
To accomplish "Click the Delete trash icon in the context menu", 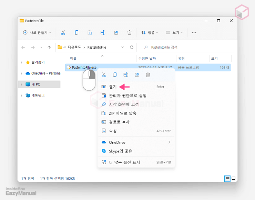I will click(148, 75).
